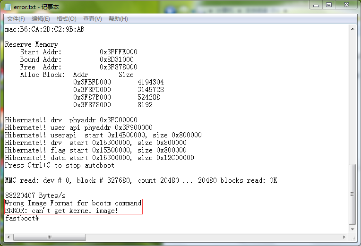Image resolution: width=361 pixels, height=246 pixels.
Task: Click the 'userapi start 0x14B00000' line
Action: [103, 135]
